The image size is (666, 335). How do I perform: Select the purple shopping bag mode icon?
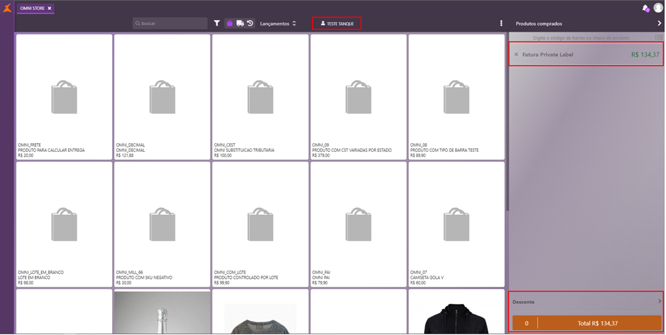click(229, 23)
